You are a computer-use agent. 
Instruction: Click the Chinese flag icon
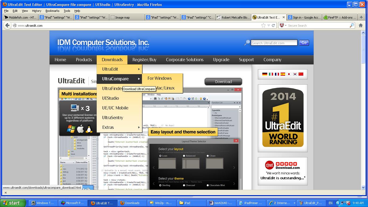pyautogui.click(x=301, y=74)
